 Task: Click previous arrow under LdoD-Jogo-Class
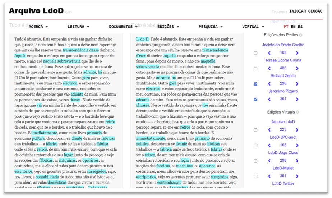click(x=269, y=161)
